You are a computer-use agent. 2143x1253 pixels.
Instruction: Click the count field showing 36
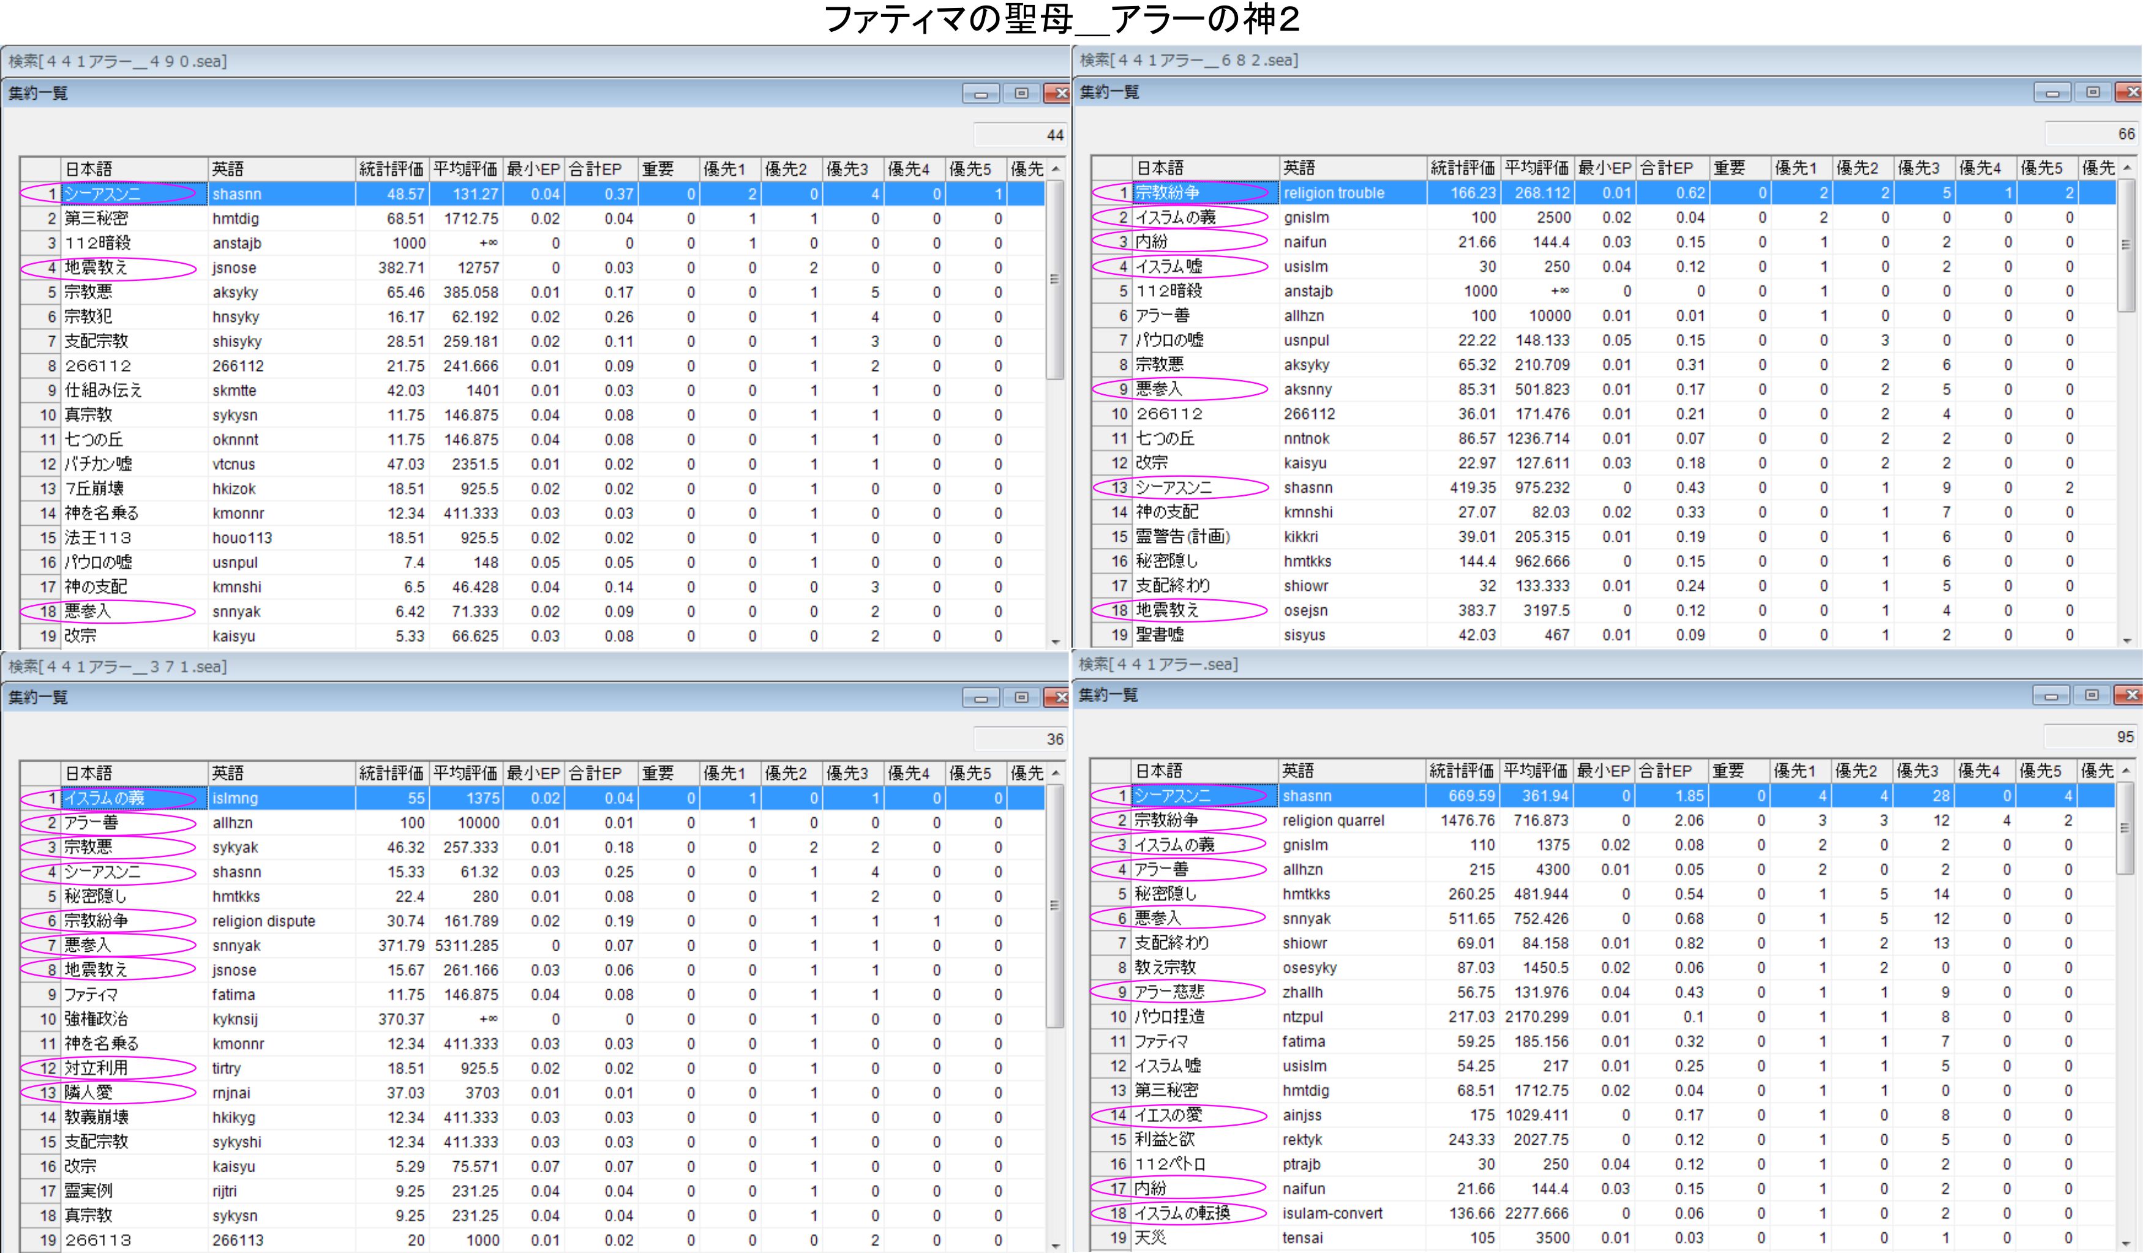point(1021,739)
